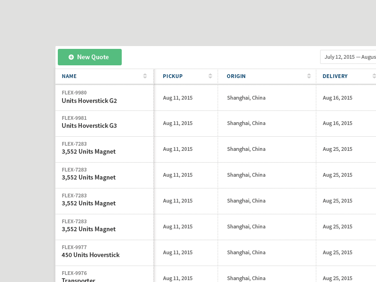The image size is (376, 282).
Task: Select the 450 Units Hoverstick entry
Action: pyautogui.click(x=91, y=255)
